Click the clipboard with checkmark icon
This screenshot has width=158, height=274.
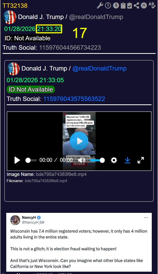pyautogui.click(x=130, y=5)
